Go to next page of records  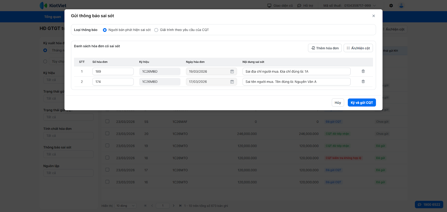pos(173,206)
